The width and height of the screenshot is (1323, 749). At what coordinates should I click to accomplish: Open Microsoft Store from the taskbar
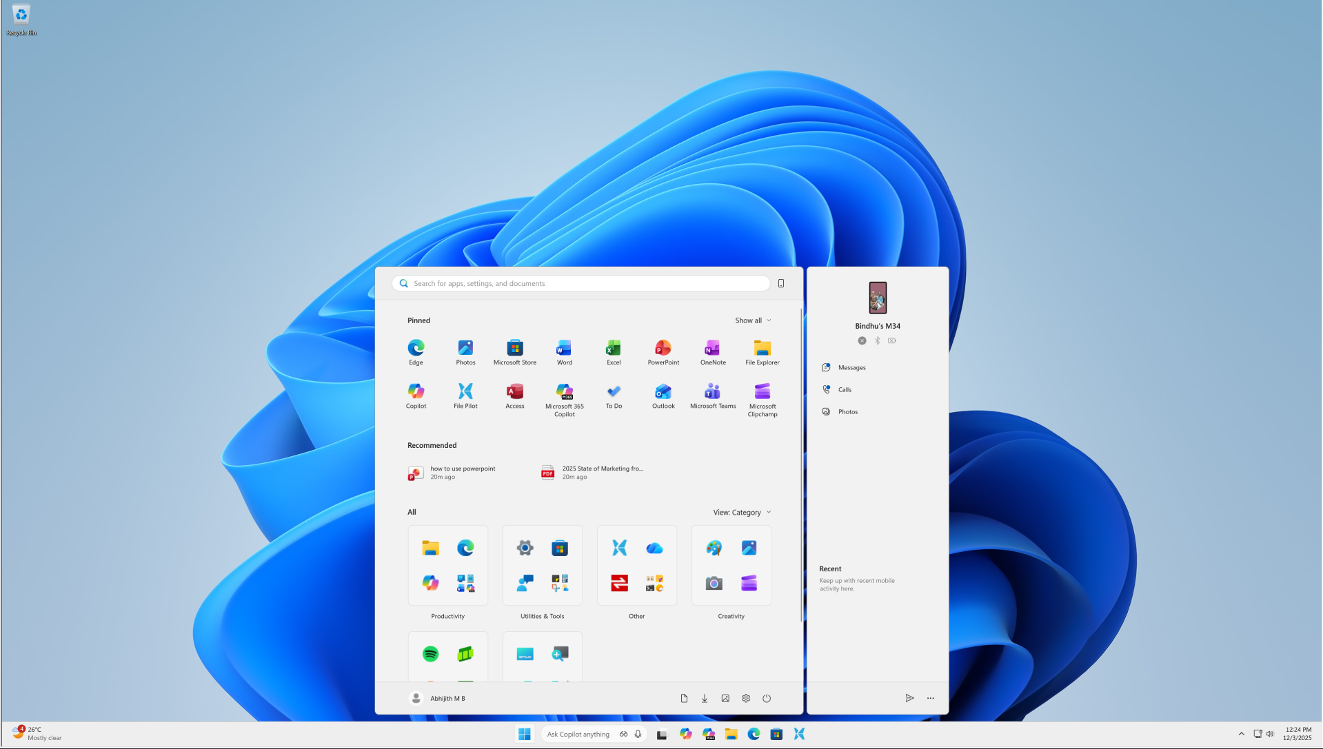[x=776, y=734]
